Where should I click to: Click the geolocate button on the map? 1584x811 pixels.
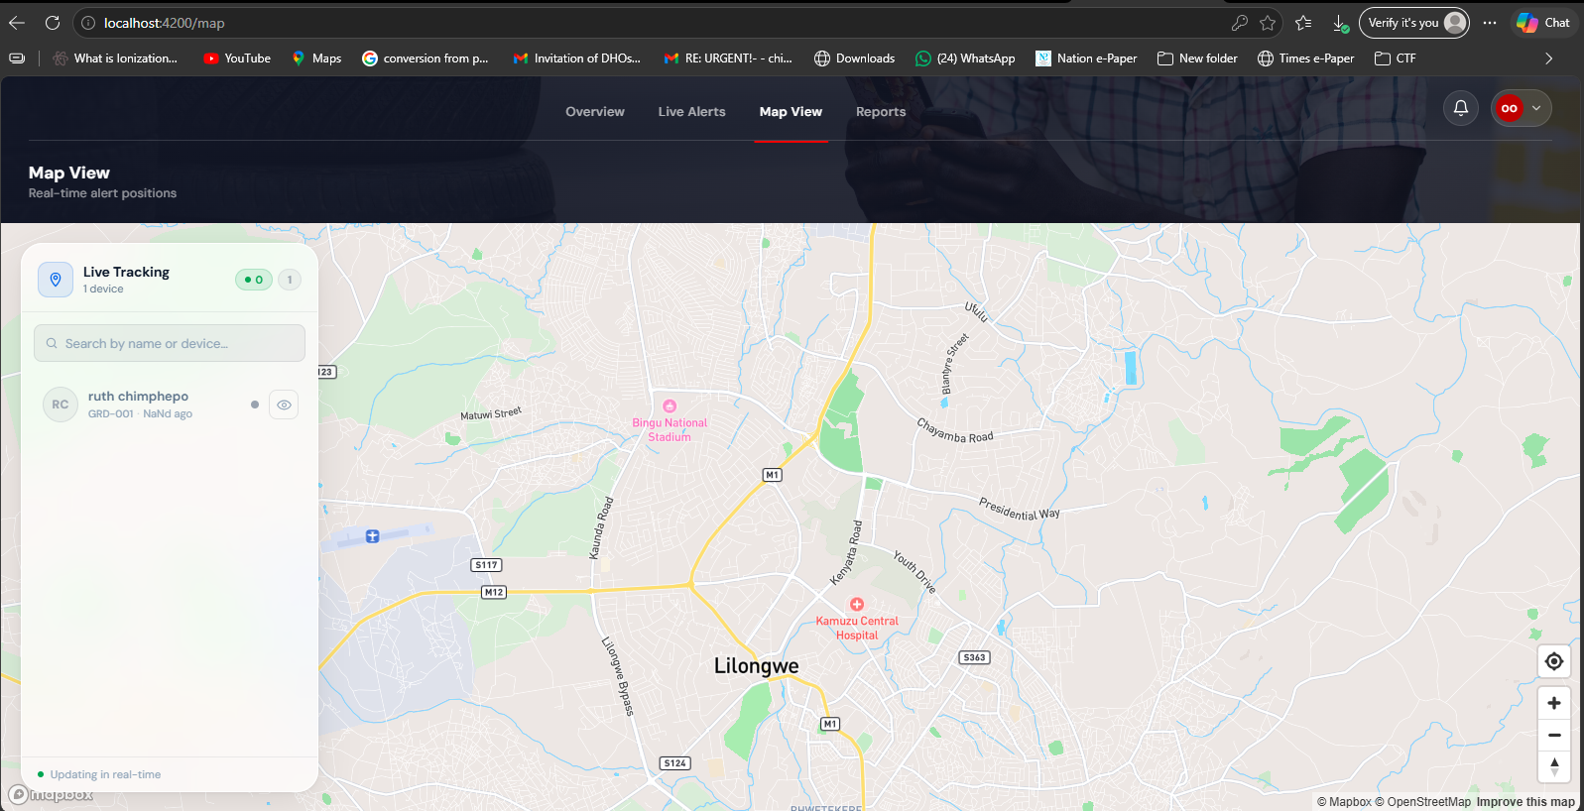point(1554,661)
